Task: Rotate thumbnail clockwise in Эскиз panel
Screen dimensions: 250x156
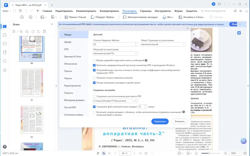Action: [38, 31]
